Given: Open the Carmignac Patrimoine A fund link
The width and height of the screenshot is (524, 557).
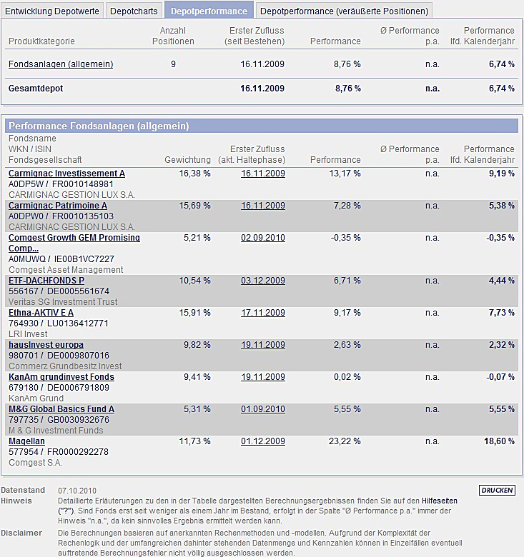Looking at the screenshot, I should (x=58, y=206).
